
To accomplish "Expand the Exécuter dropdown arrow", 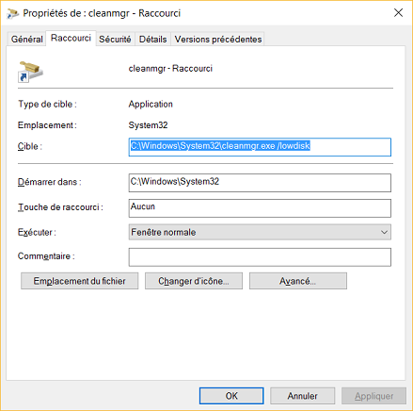I will (384, 232).
